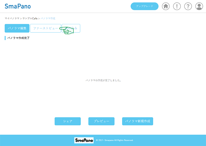Go to マイパノラマ in the breadcrumb
Viewport: 206px width, 146px height.
[12, 19]
